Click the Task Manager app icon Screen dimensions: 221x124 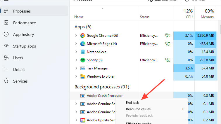pos(83,68)
